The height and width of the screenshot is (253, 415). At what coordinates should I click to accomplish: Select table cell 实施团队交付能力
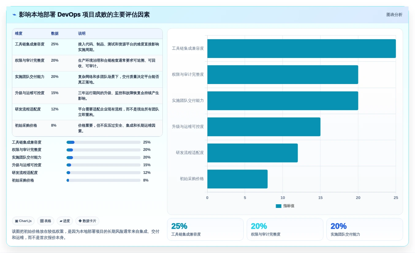click(30, 77)
